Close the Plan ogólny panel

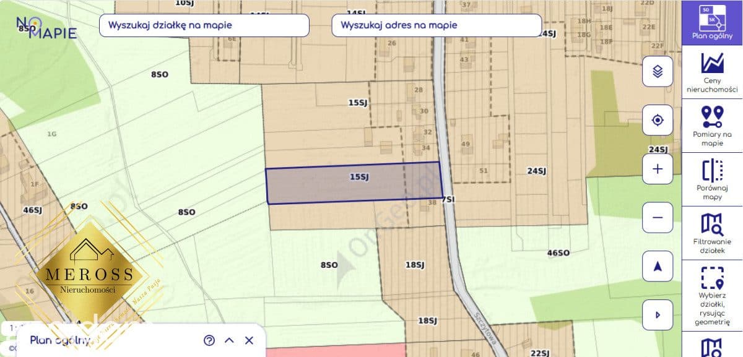249,340
